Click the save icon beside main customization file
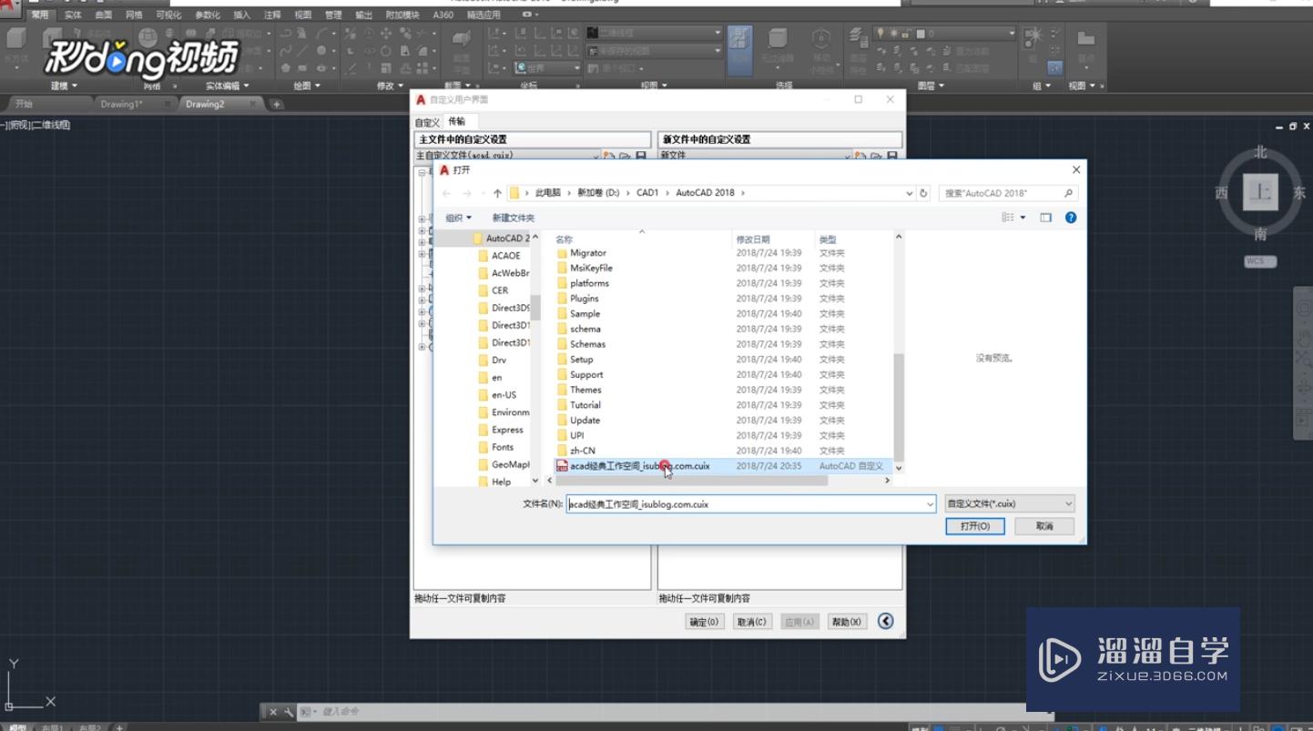Image resolution: width=1313 pixels, height=731 pixels. click(x=640, y=157)
